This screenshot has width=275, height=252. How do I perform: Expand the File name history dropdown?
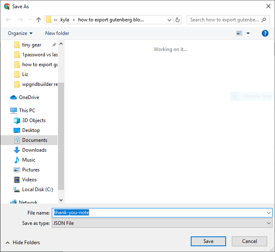(269, 213)
